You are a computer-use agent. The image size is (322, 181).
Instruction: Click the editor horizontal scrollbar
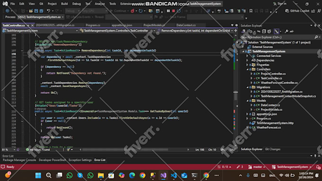(x=125, y=150)
